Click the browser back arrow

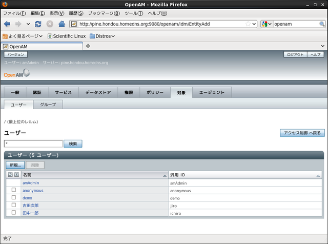(x=7, y=24)
